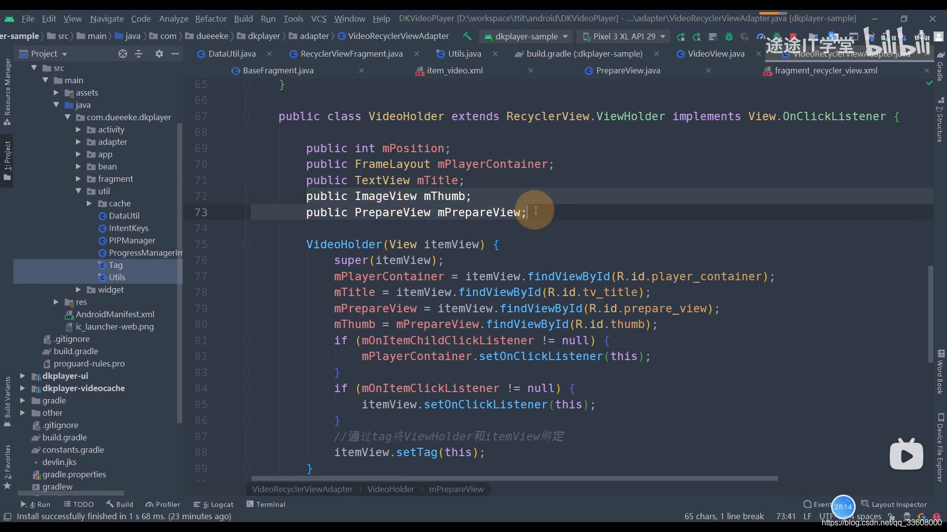Open the Word Book side panel

(940, 372)
